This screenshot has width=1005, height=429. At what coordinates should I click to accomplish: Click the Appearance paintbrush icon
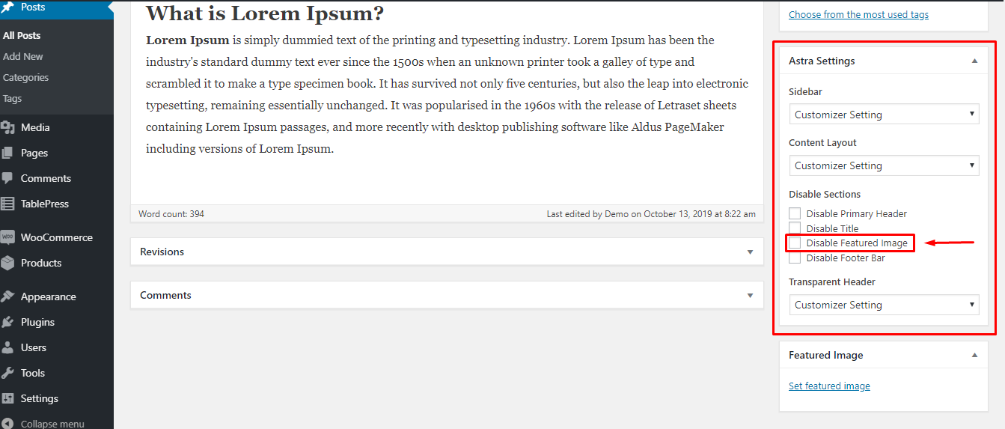(x=8, y=296)
